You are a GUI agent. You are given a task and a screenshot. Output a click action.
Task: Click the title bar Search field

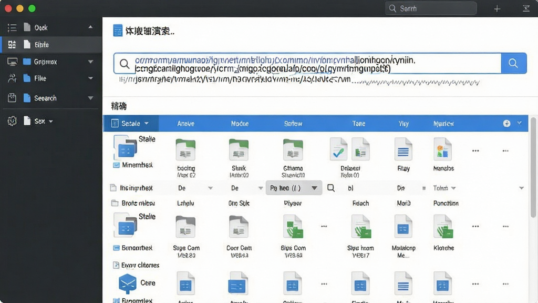[431, 8]
